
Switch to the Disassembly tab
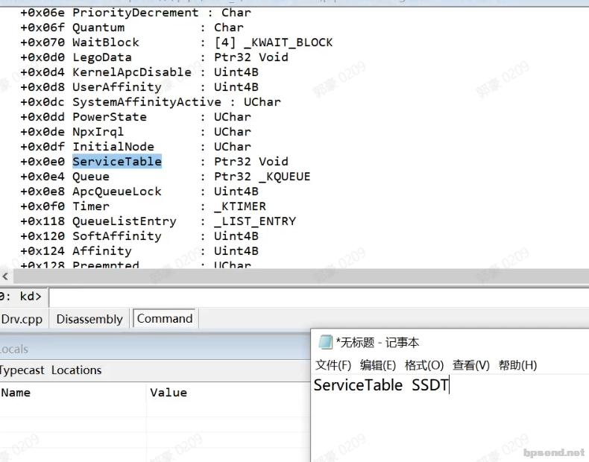click(x=89, y=319)
